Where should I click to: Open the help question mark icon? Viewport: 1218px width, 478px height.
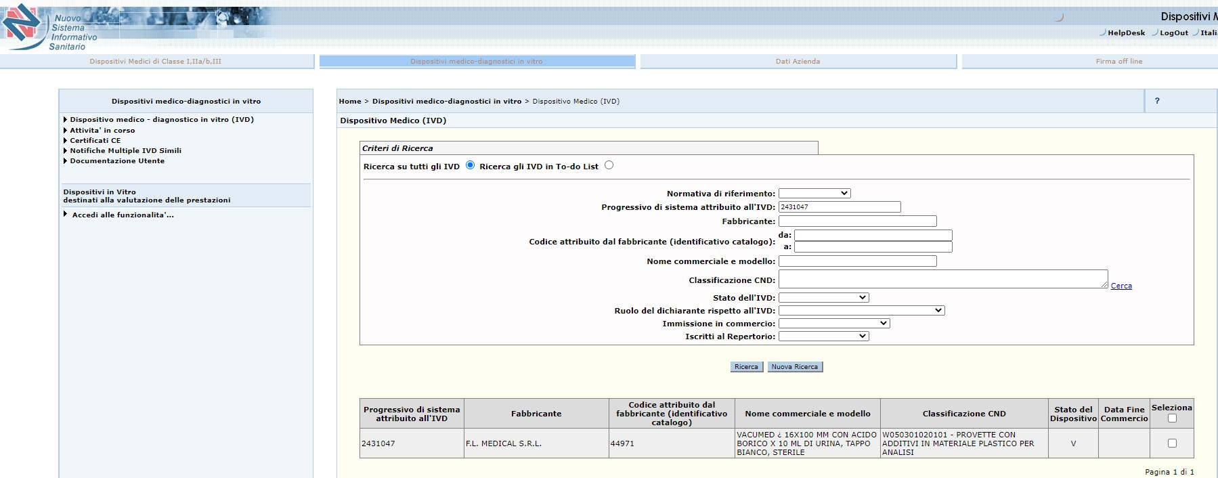click(x=1157, y=101)
